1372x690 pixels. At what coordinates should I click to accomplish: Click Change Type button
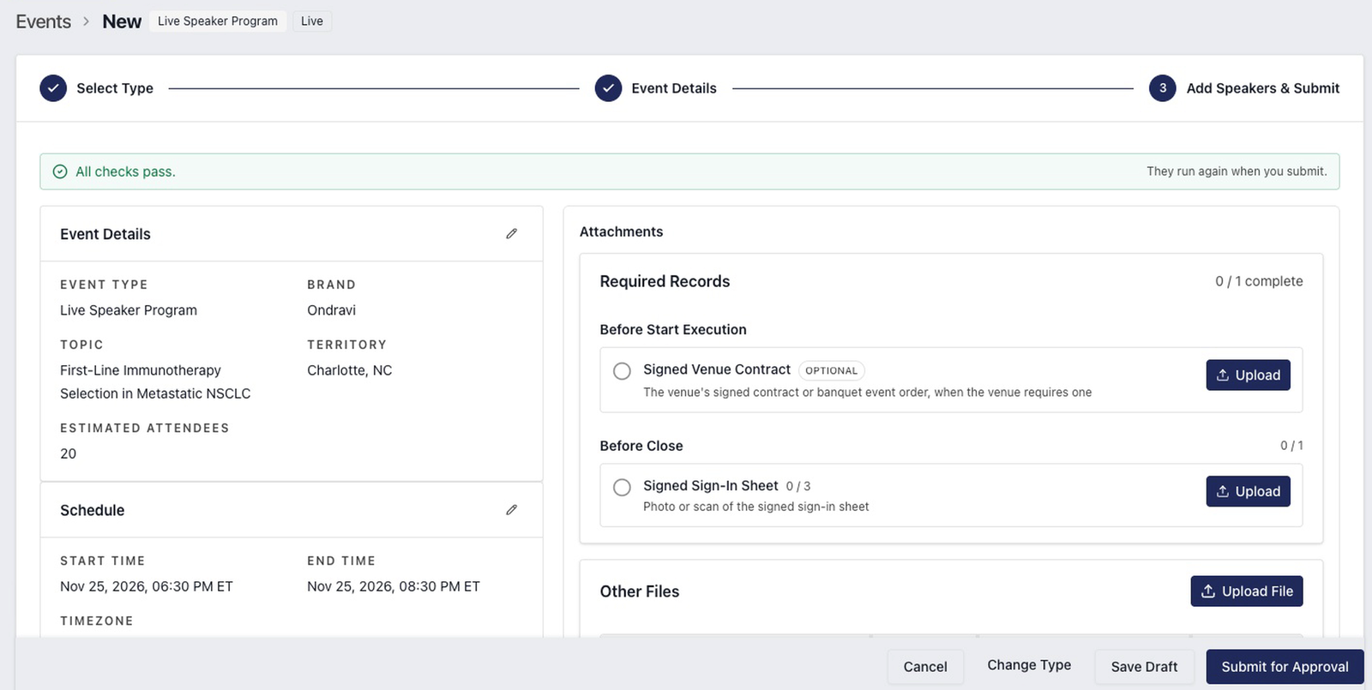[x=1029, y=665]
